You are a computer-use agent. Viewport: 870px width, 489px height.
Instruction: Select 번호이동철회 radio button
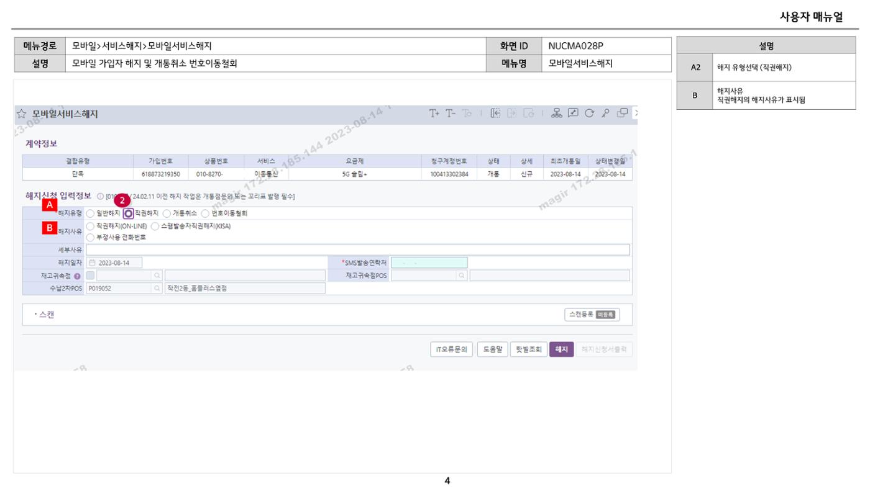(x=205, y=213)
